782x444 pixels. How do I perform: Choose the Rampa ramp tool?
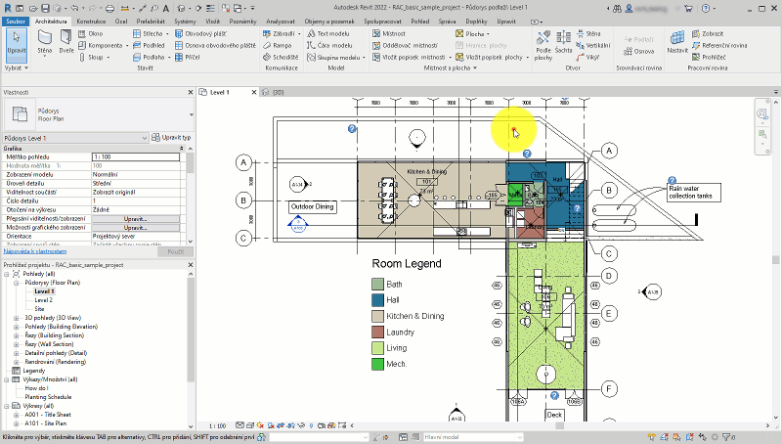278,45
